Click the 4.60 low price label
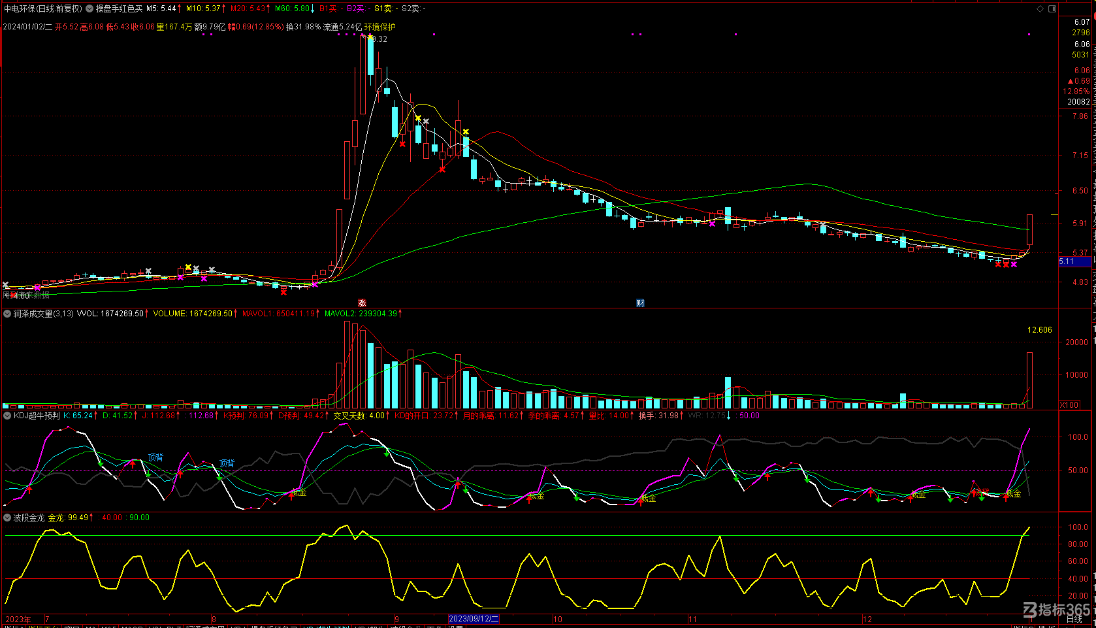The width and height of the screenshot is (1096, 628). point(22,296)
